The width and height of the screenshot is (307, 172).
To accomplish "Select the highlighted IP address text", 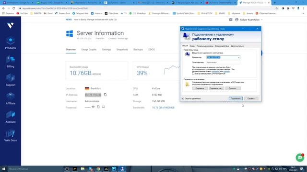I will pyautogui.click(x=93, y=95).
